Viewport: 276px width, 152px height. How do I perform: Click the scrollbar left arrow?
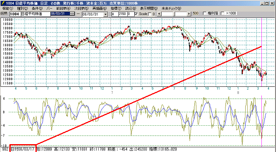(159, 14)
